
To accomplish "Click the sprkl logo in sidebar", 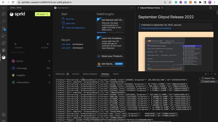I will pyautogui.click(x=17, y=14).
